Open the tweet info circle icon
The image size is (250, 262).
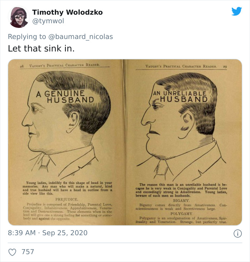pos(237,233)
